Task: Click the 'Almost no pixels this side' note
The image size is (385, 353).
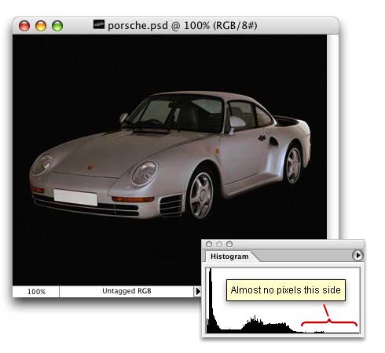Action: [286, 290]
